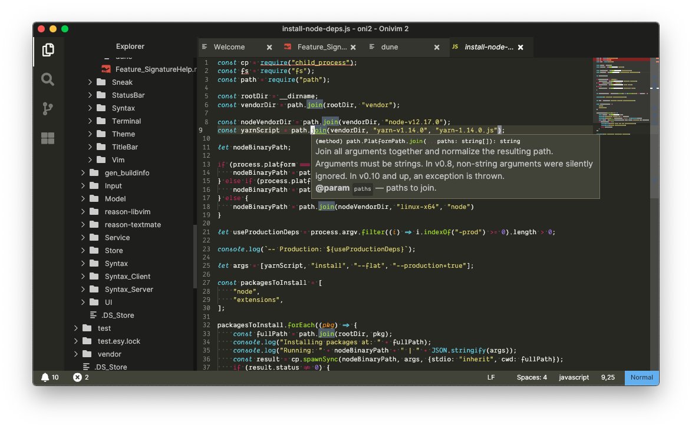The image size is (692, 429).
Task: Open the Source Control branch icon
Action: click(x=48, y=108)
